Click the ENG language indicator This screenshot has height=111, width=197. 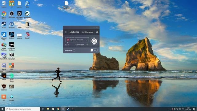183,109
